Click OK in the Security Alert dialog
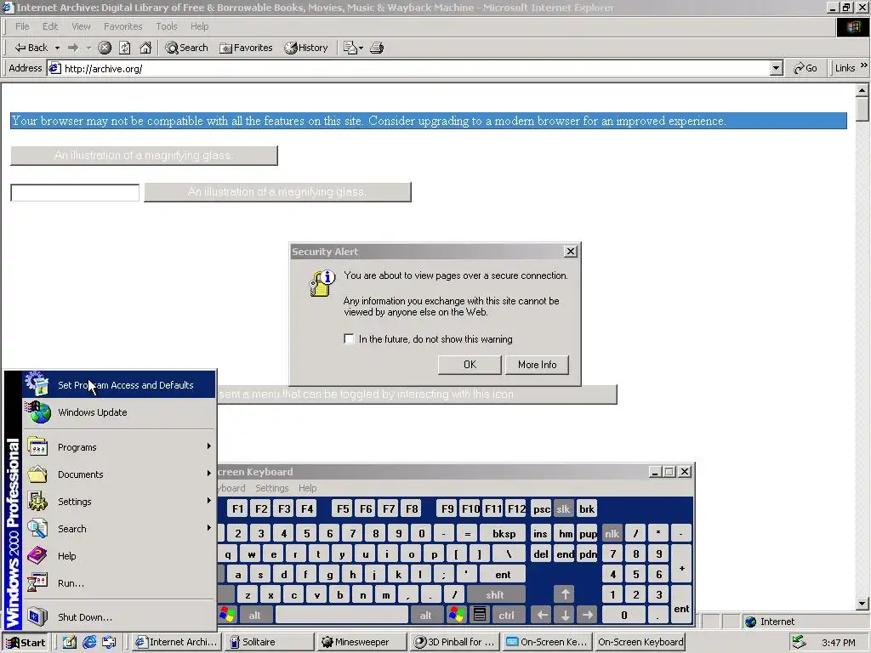 point(470,365)
